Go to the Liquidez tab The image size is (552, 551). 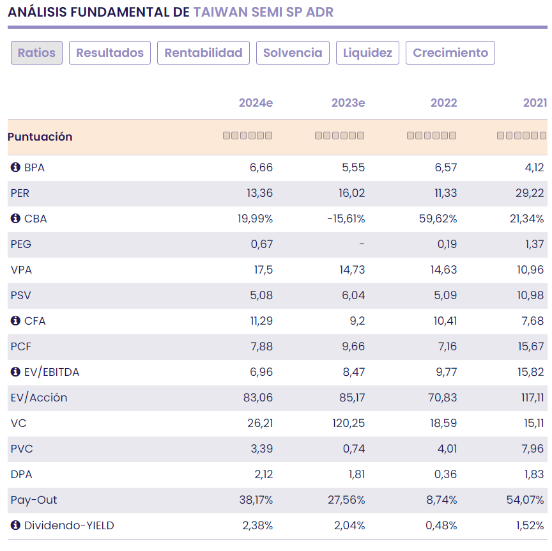tap(367, 53)
